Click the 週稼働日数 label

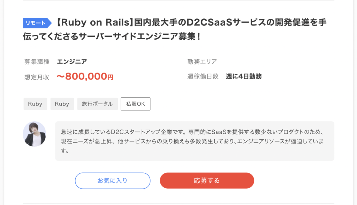tap(203, 76)
